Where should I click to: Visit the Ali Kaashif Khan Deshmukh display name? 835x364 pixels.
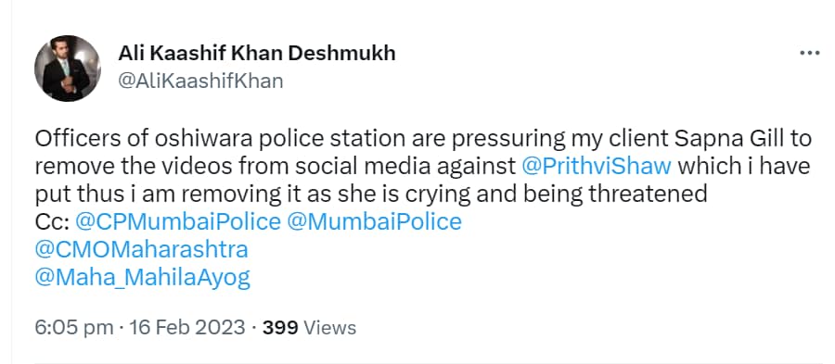pyautogui.click(x=257, y=53)
